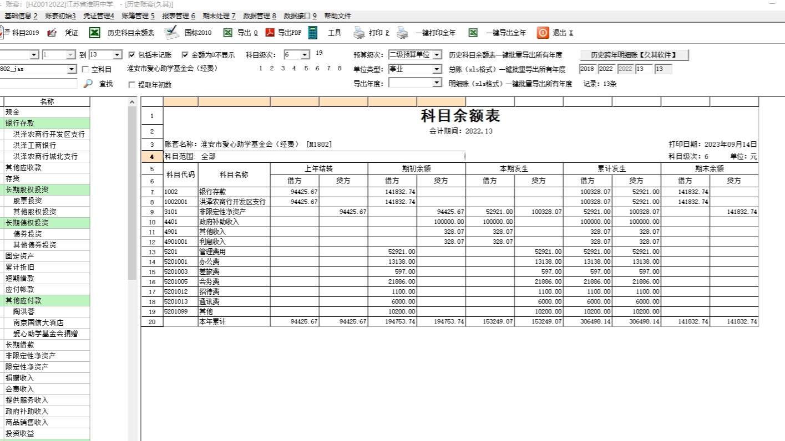Open the 期末处理 menu
The width and height of the screenshot is (785, 441).
pyautogui.click(x=219, y=16)
